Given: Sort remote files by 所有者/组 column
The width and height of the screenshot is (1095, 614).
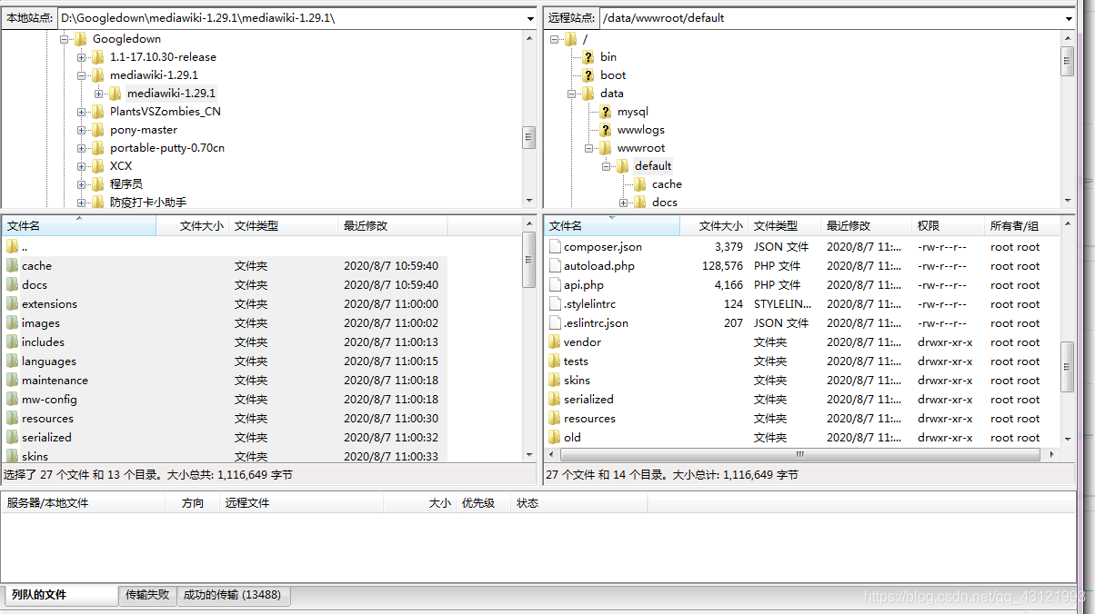Looking at the screenshot, I should (1022, 226).
